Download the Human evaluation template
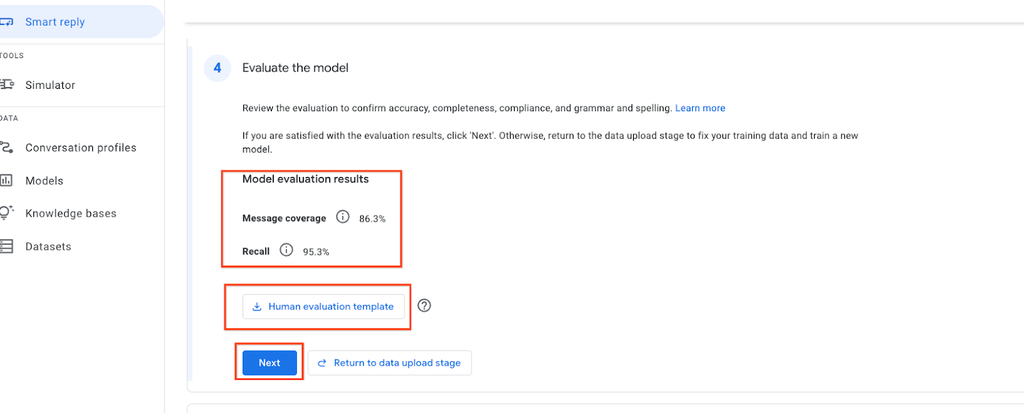 tap(323, 306)
